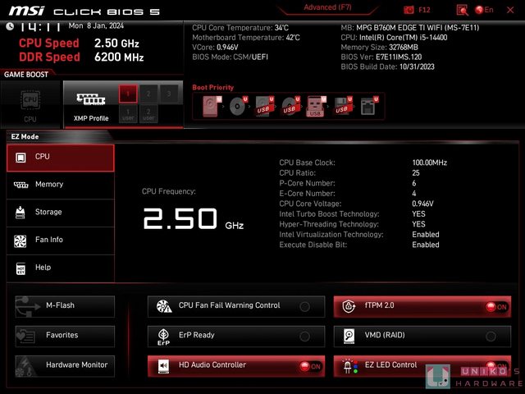The width and height of the screenshot is (525, 394).
Task: Open Hardware Monitor
Action: tap(65, 364)
